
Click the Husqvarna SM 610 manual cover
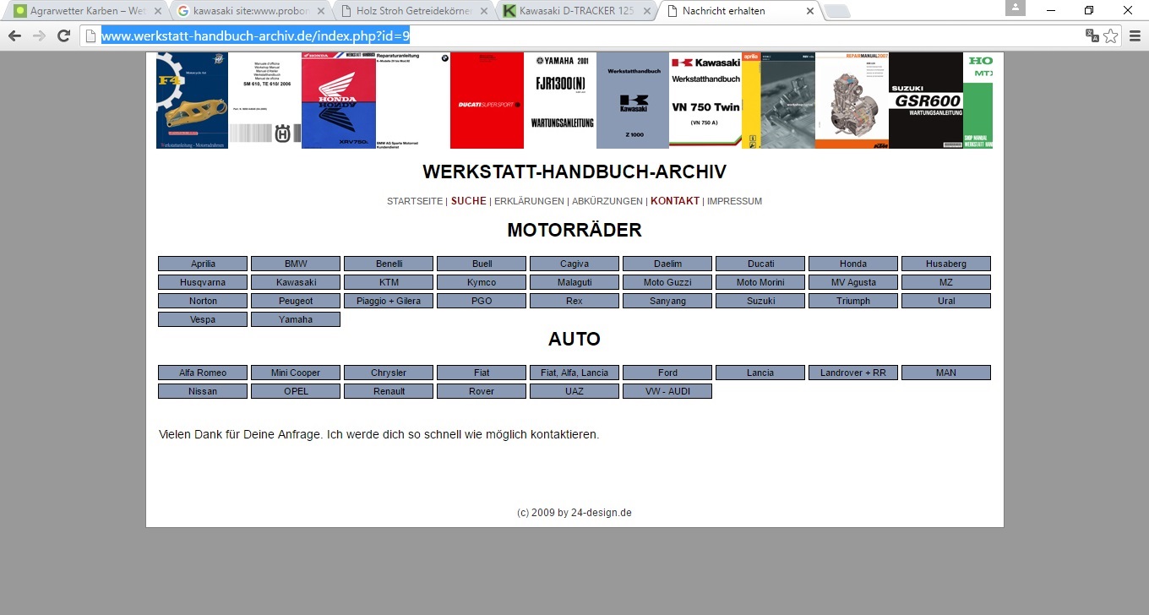tap(264, 101)
